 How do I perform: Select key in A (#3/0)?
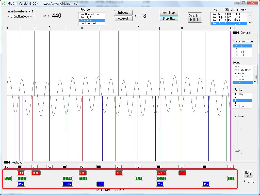pyautogui.click(x=229, y=14)
